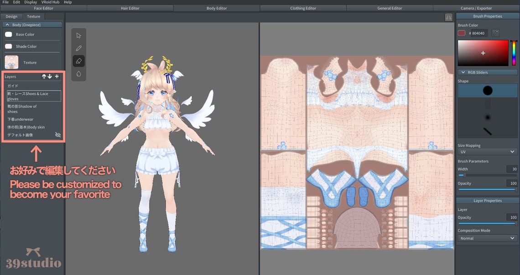Select the デフォルト画像 layer name
Viewport: 520px width, 275px height.
click(x=20, y=135)
